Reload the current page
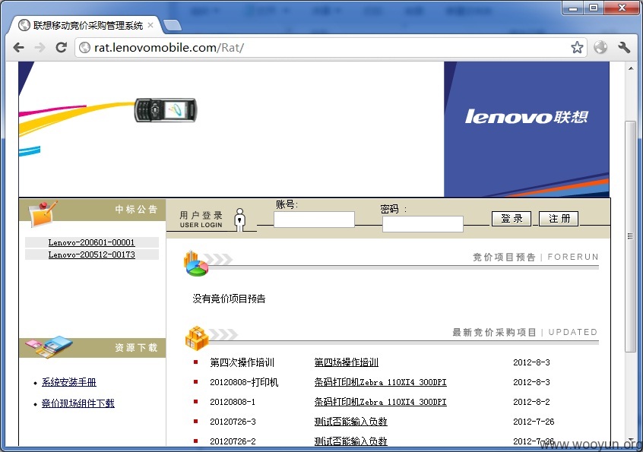 (61, 48)
